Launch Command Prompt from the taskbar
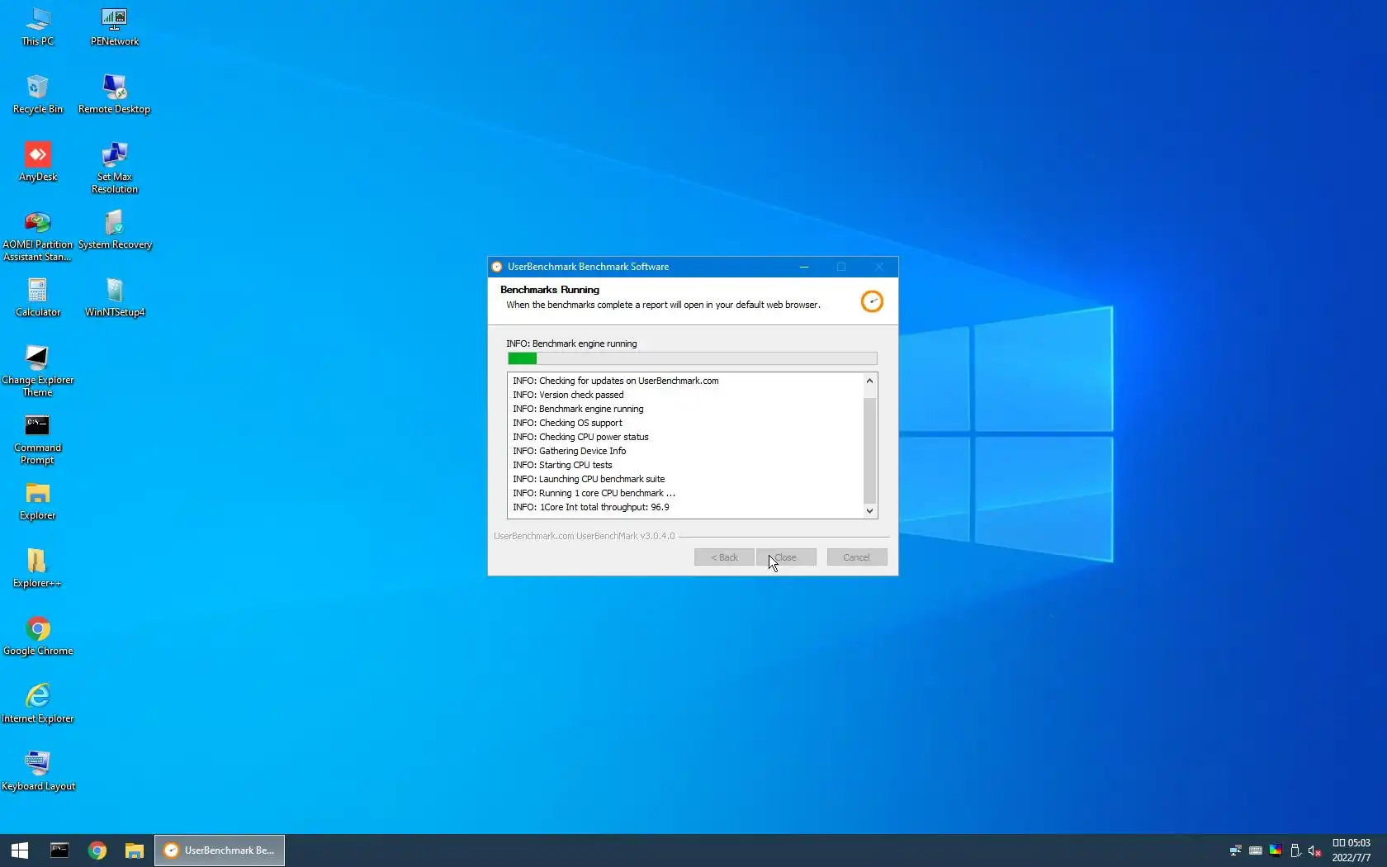 pos(59,850)
